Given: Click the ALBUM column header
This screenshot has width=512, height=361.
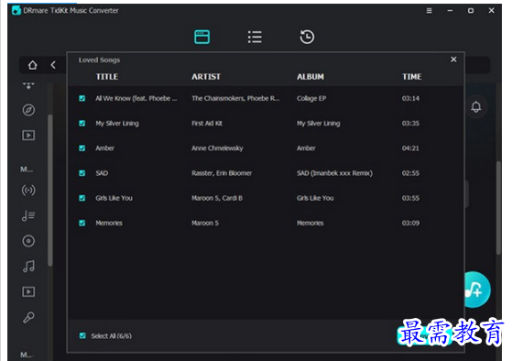Looking at the screenshot, I should click(x=310, y=77).
